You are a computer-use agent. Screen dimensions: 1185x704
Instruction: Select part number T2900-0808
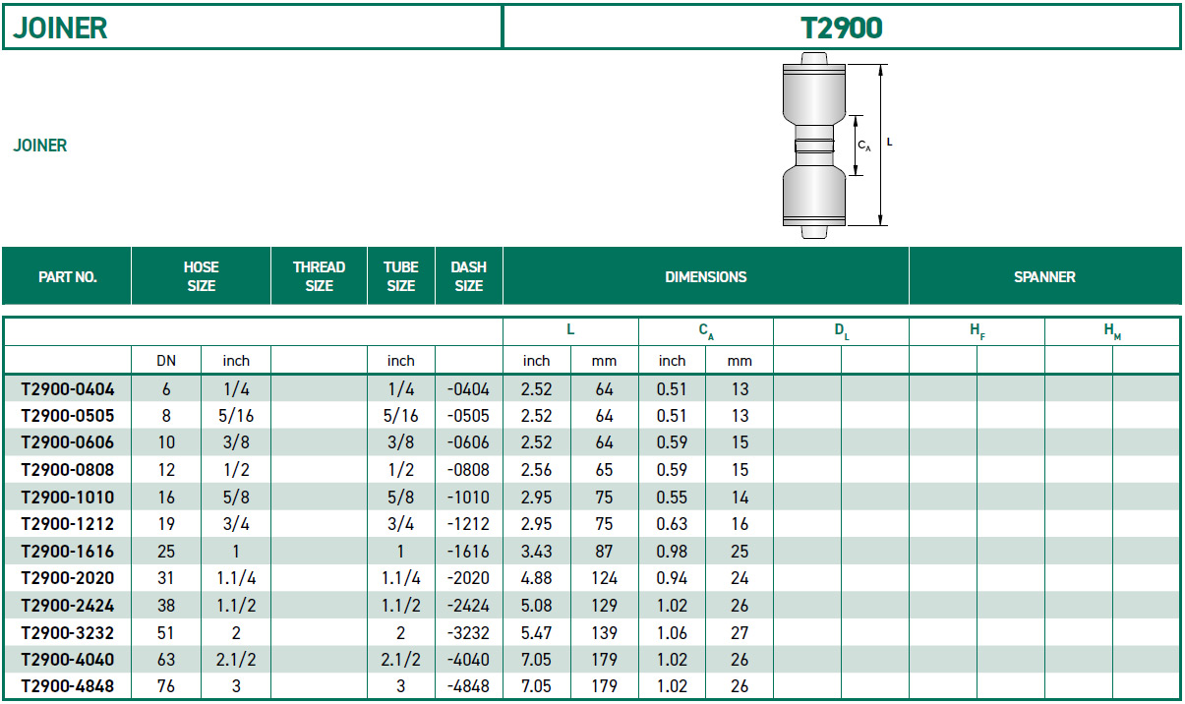tap(67, 470)
